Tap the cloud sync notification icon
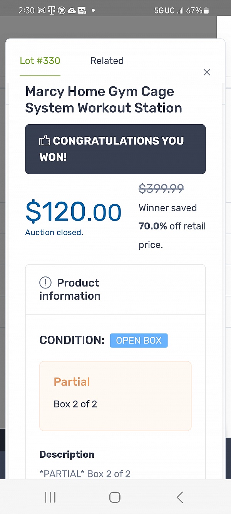Viewport: 231px width, 514px height. (x=72, y=10)
